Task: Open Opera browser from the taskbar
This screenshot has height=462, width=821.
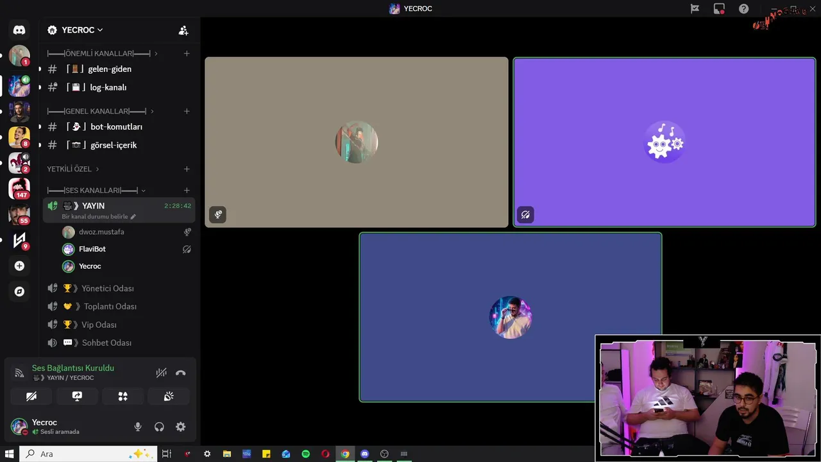Action: (x=325, y=454)
